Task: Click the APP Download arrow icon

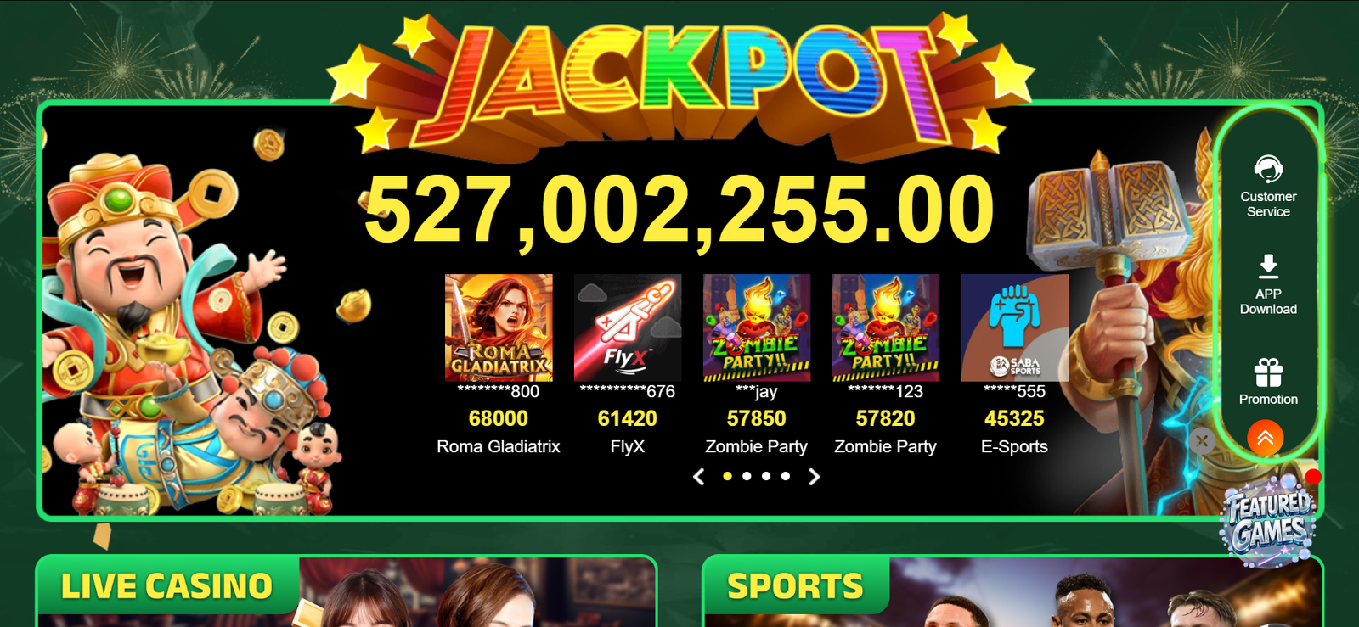Action: (x=1268, y=266)
